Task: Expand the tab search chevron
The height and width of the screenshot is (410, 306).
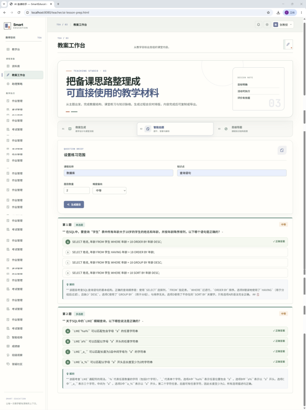Action: point(4,4)
